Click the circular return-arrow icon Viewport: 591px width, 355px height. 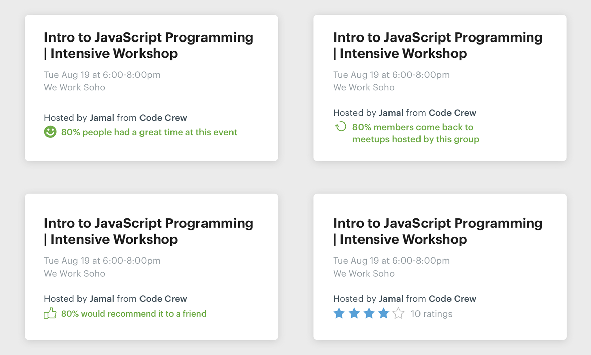click(340, 127)
